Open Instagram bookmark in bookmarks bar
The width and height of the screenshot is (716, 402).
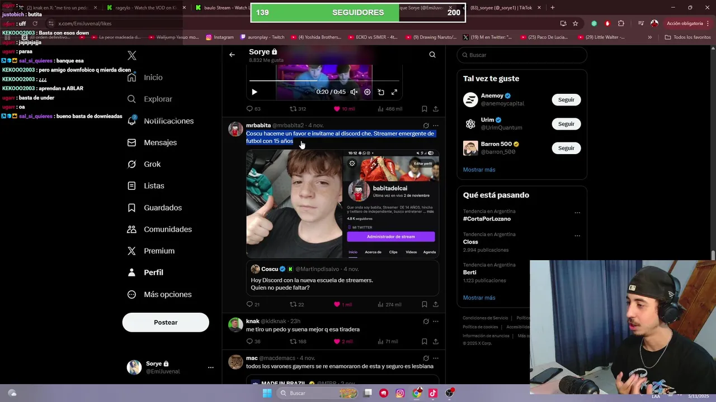220,37
